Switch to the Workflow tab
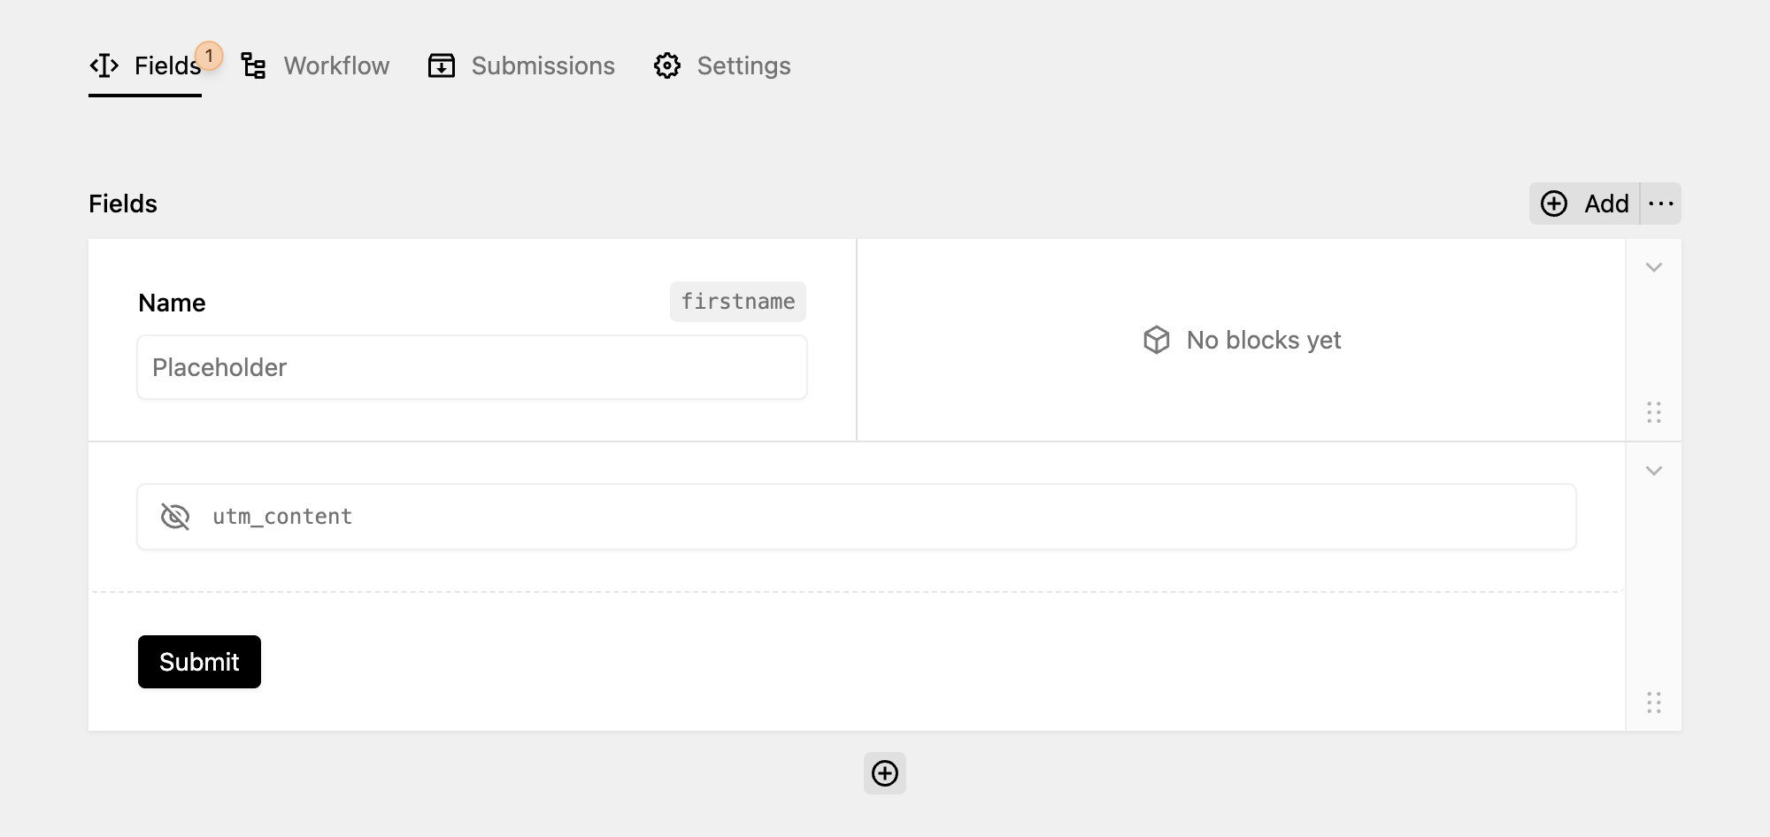 [316, 65]
